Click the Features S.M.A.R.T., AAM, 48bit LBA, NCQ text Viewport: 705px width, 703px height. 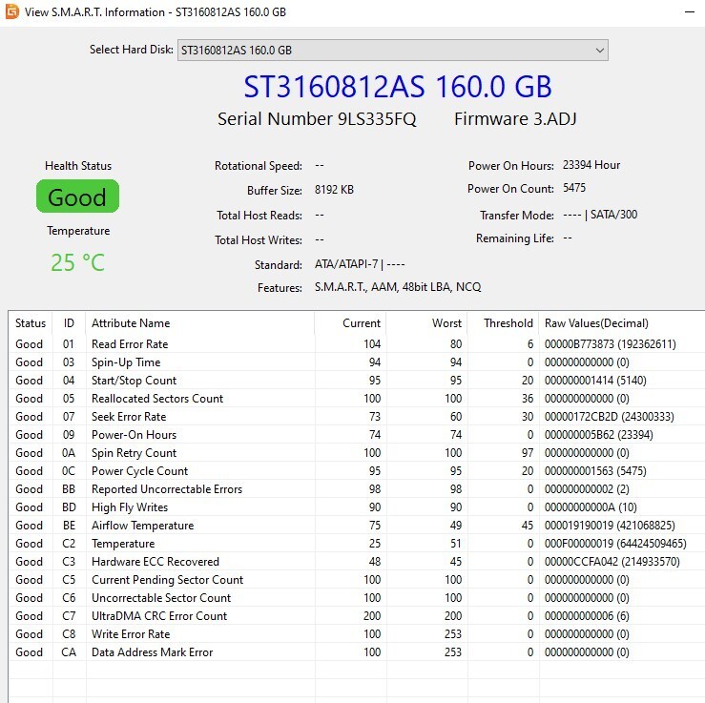[398, 287]
